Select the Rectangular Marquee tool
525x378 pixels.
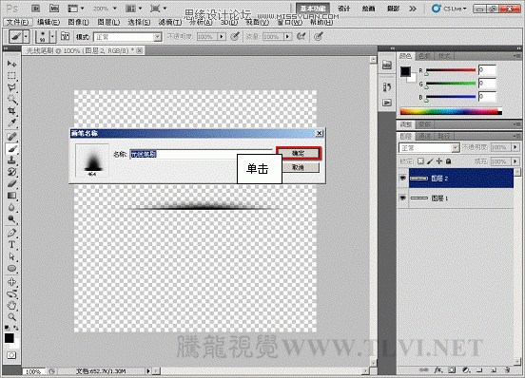tap(11, 76)
